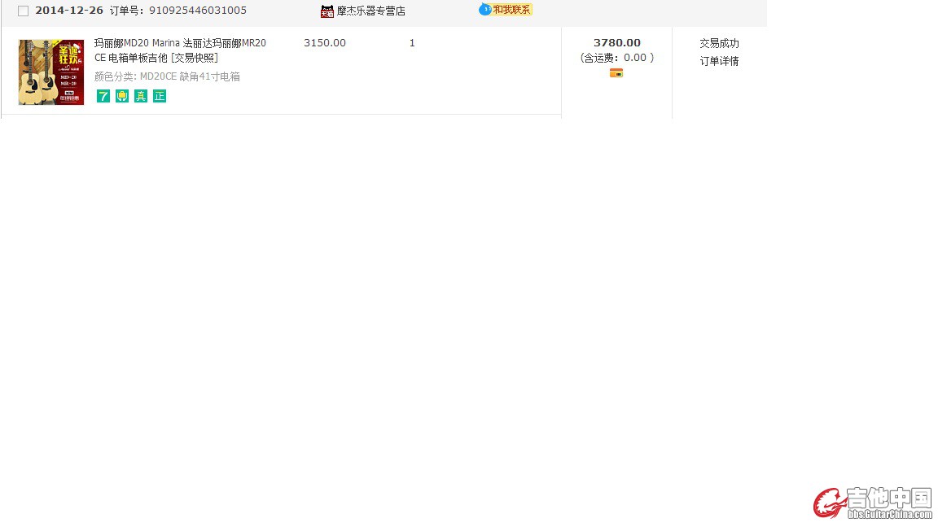The width and height of the screenshot is (938, 527).
Task: Open the guitar product thumbnail
Action: [x=51, y=72]
